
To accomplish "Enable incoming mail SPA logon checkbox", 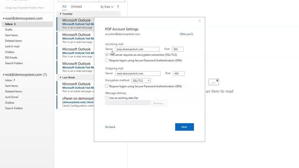I will click(107, 60).
